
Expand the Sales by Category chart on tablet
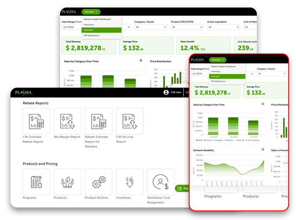262,104
